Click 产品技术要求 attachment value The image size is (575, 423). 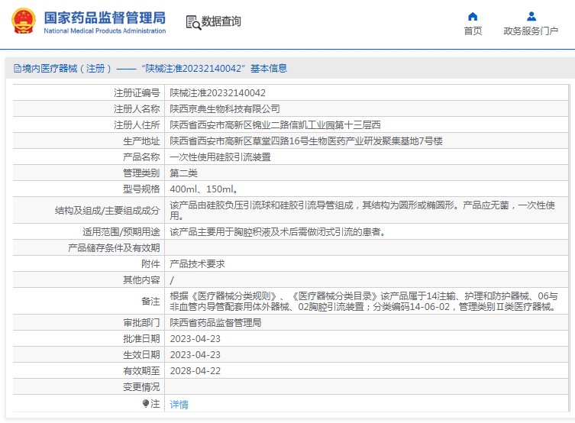tap(197, 264)
